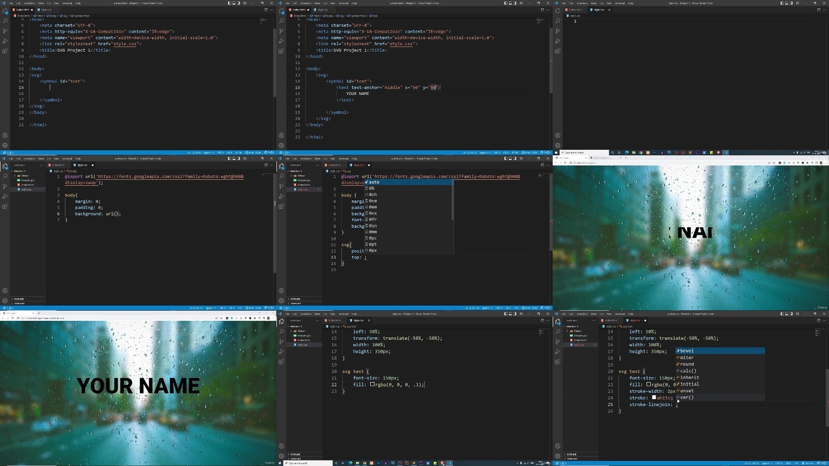This screenshot has height=466, width=829.
Task: Select 'round' from the stroke-linejoin suggestion list
Action: coord(687,364)
